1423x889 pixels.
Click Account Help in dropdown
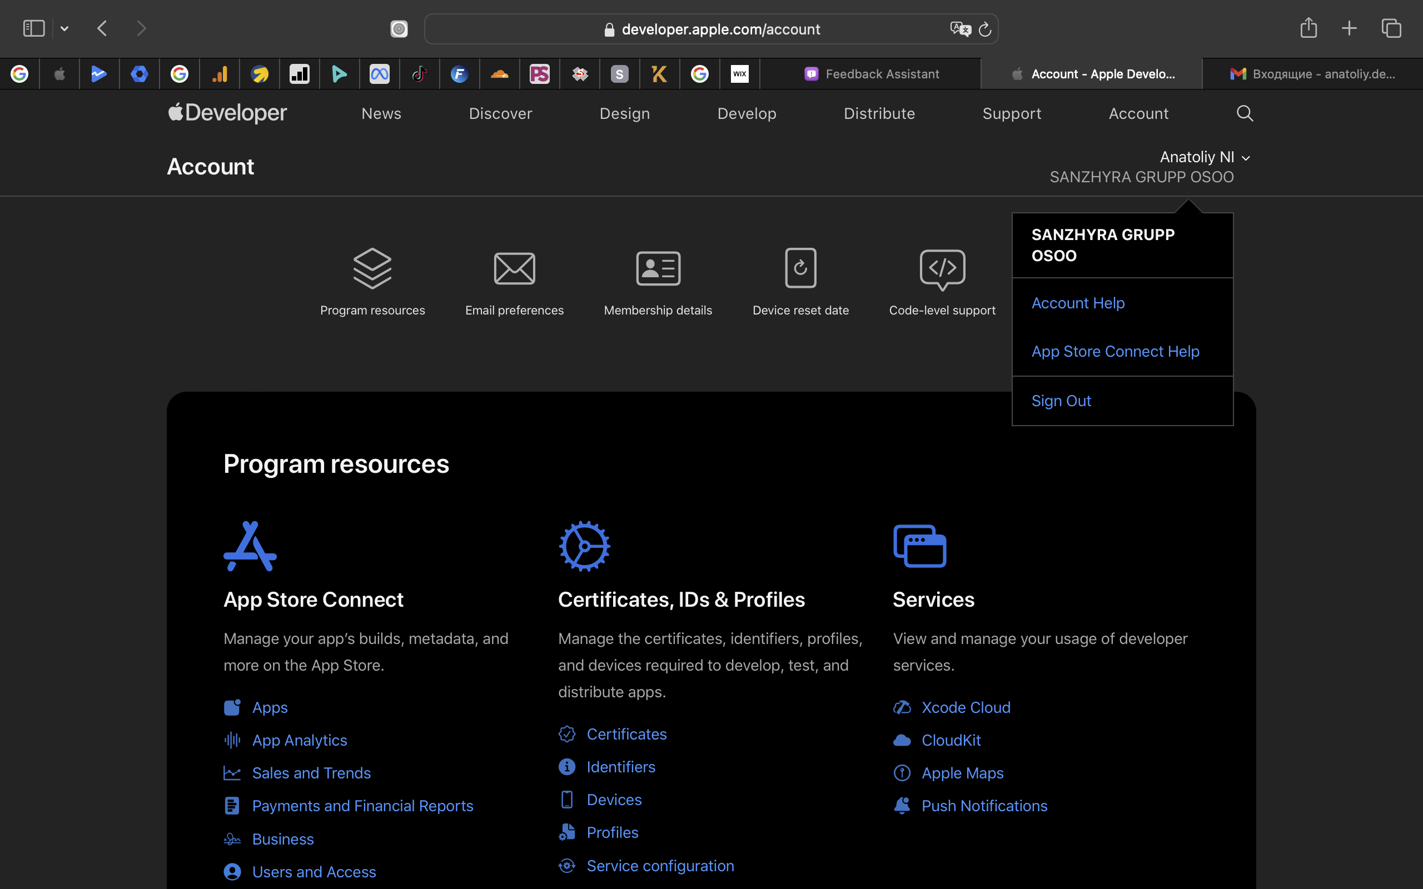pos(1078,303)
